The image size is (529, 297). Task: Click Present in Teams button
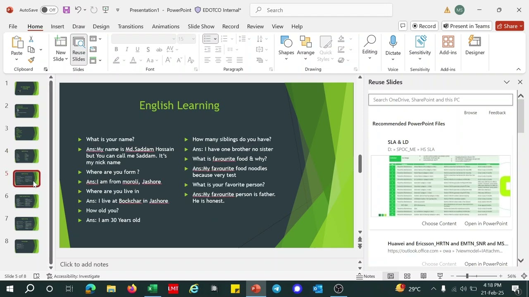click(466, 26)
